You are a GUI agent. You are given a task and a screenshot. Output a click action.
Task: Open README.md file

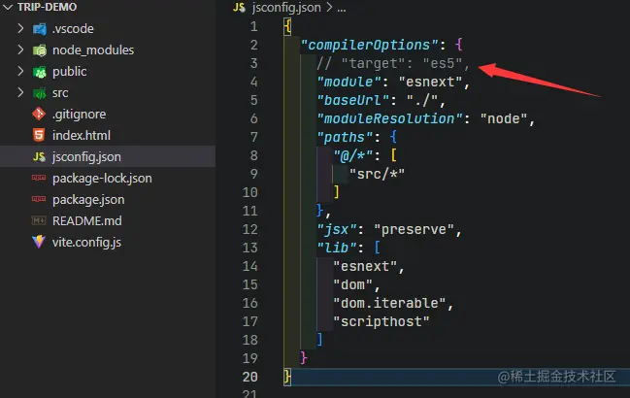click(87, 221)
